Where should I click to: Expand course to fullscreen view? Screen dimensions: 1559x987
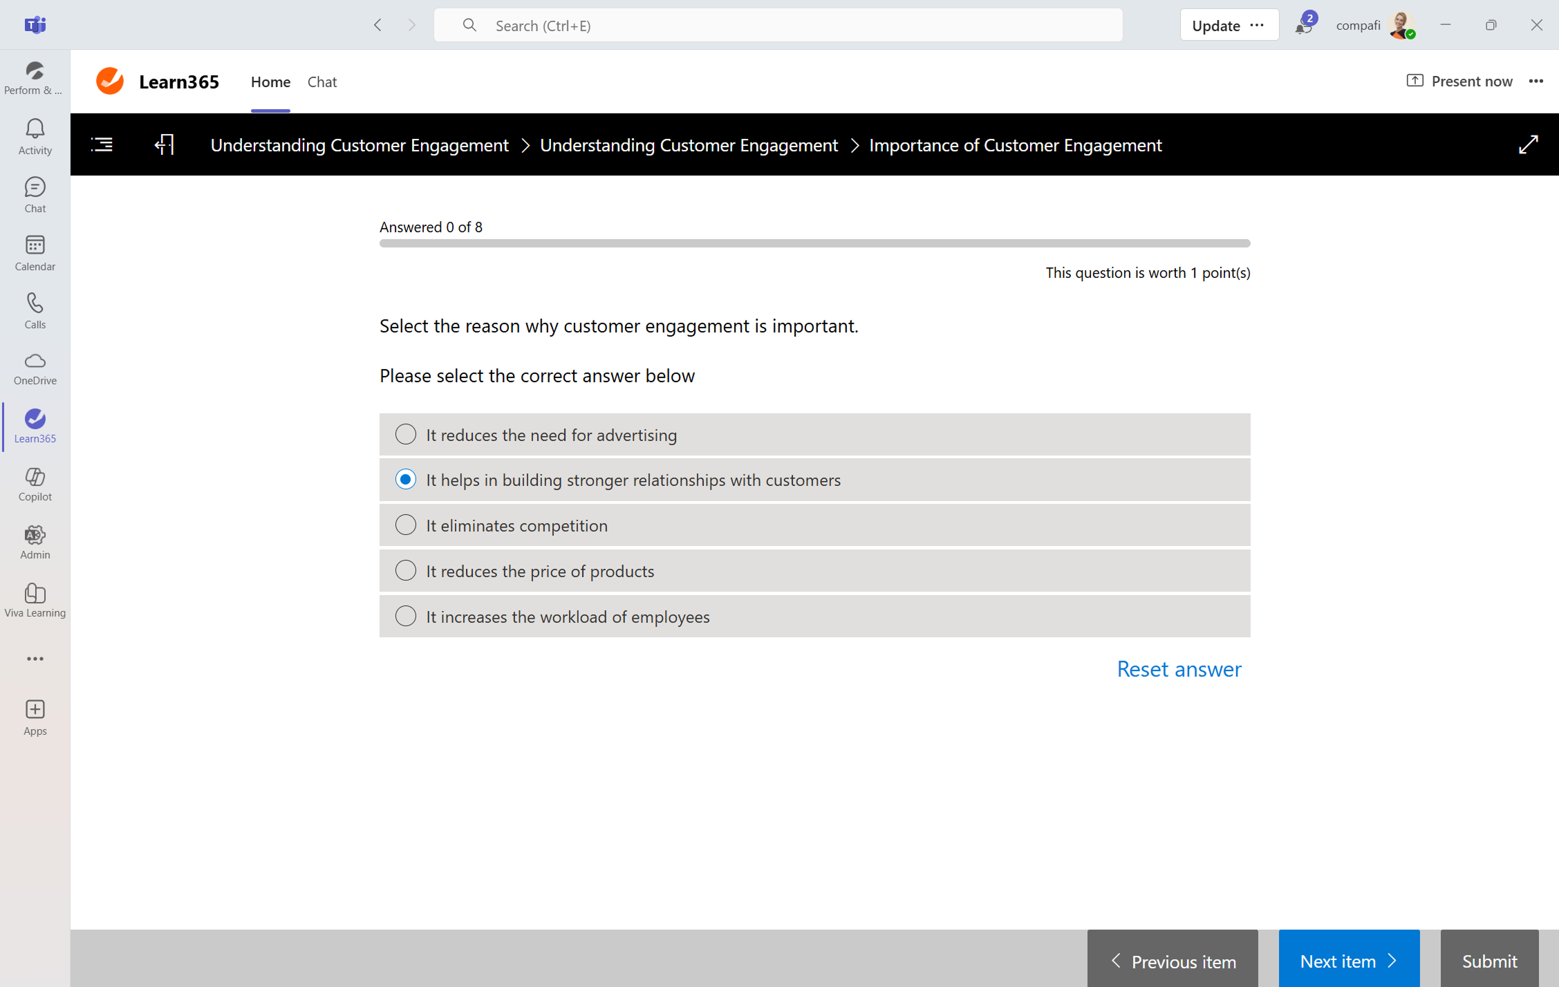point(1528,144)
